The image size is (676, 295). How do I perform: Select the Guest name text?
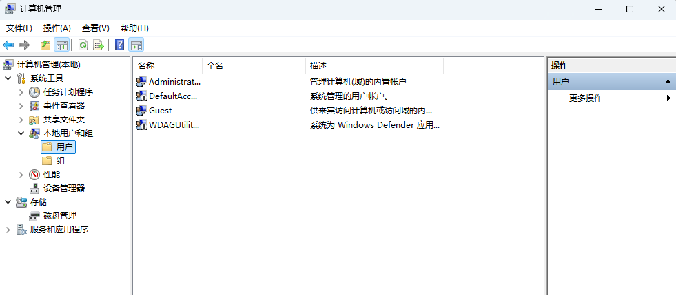click(x=161, y=111)
